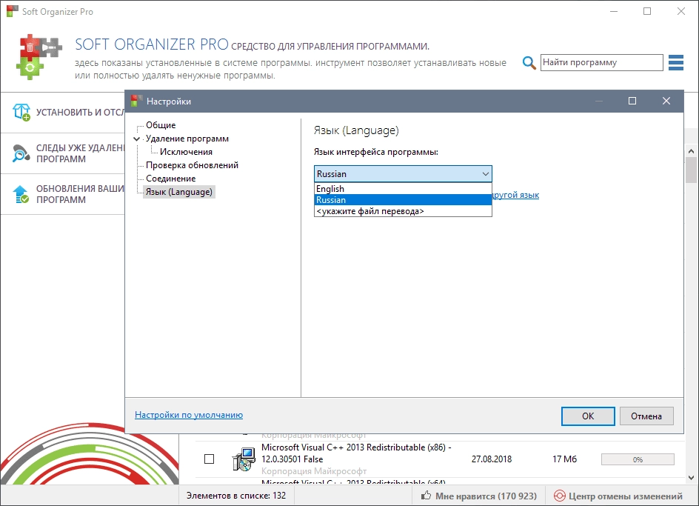Click Мне нравится (170 923) button
The width and height of the screenshot is (699, 506).
pyautogui.click(x=479, y=496)
